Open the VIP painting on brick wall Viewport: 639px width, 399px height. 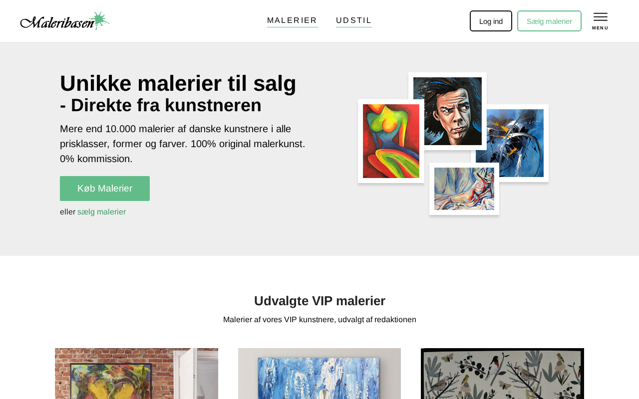click(x=136, y=374)
